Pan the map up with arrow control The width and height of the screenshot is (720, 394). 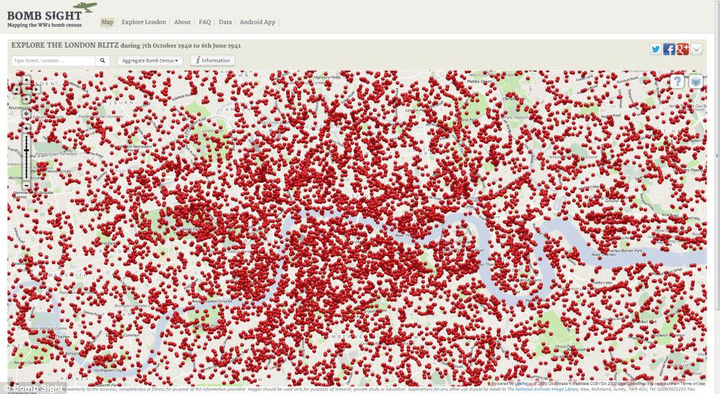26,79
